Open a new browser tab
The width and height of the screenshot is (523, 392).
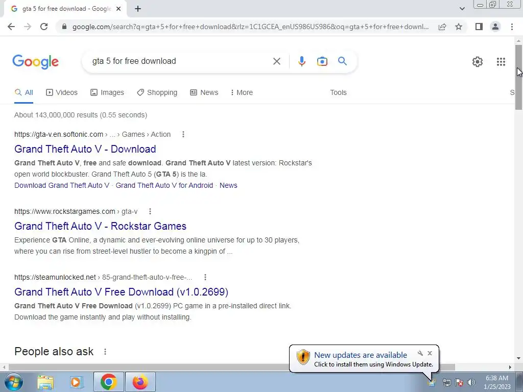(138, 9)
